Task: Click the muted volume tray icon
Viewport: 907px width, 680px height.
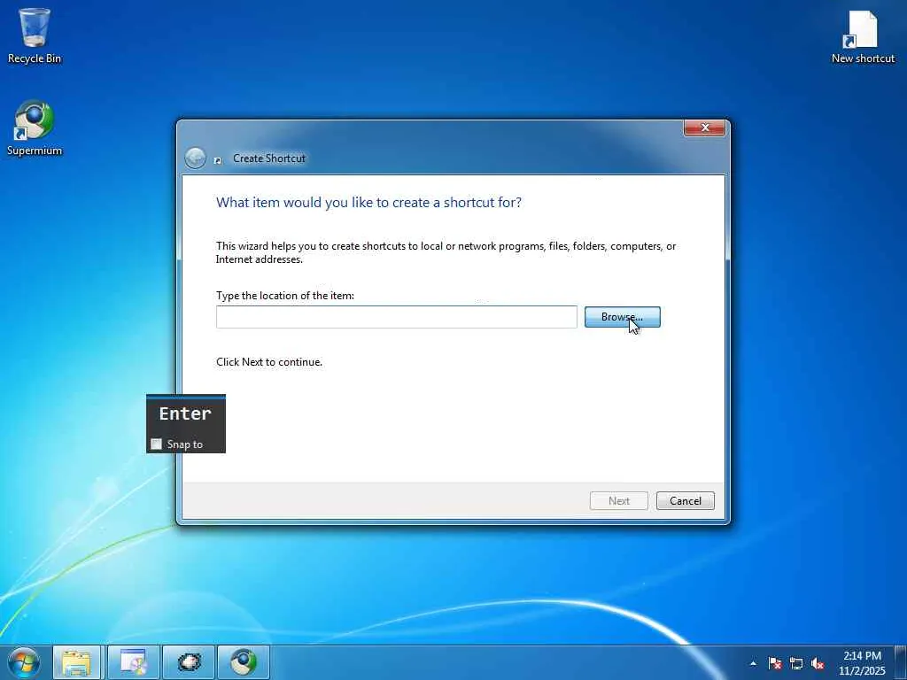Action: [818, 663]
